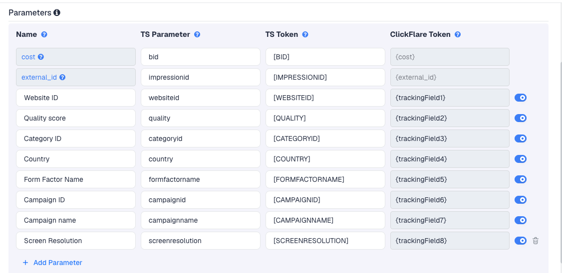Image resolution: width=562 pixels, height=273 pixels.
Task: Edit the Quality score name field
Action: click(x=76, y=118)
